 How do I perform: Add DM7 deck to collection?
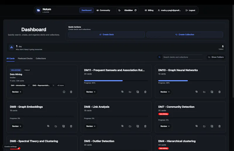tap(212, 126)
